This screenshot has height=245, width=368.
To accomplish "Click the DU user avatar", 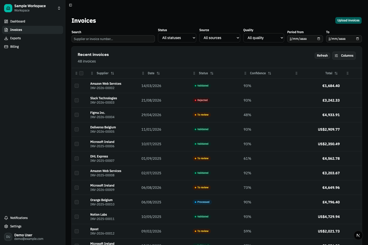I will [8, 237].
